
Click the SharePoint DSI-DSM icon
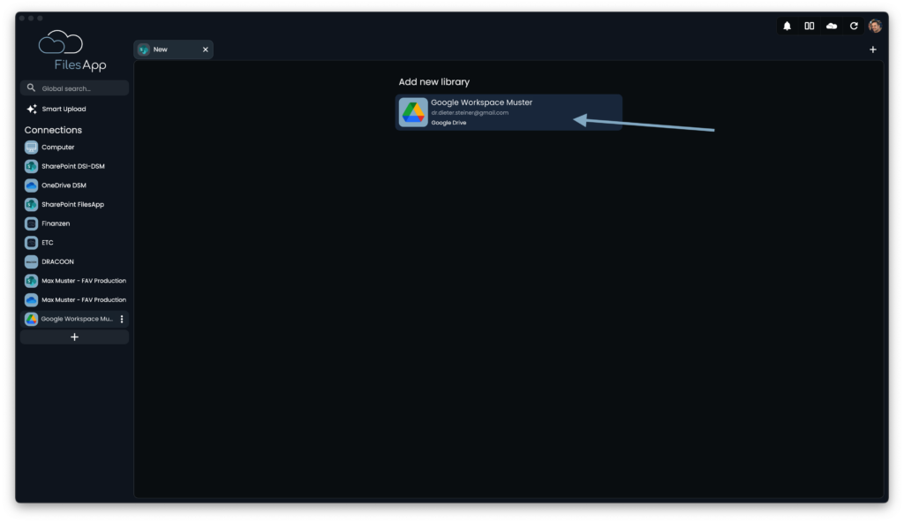[31, 166]
